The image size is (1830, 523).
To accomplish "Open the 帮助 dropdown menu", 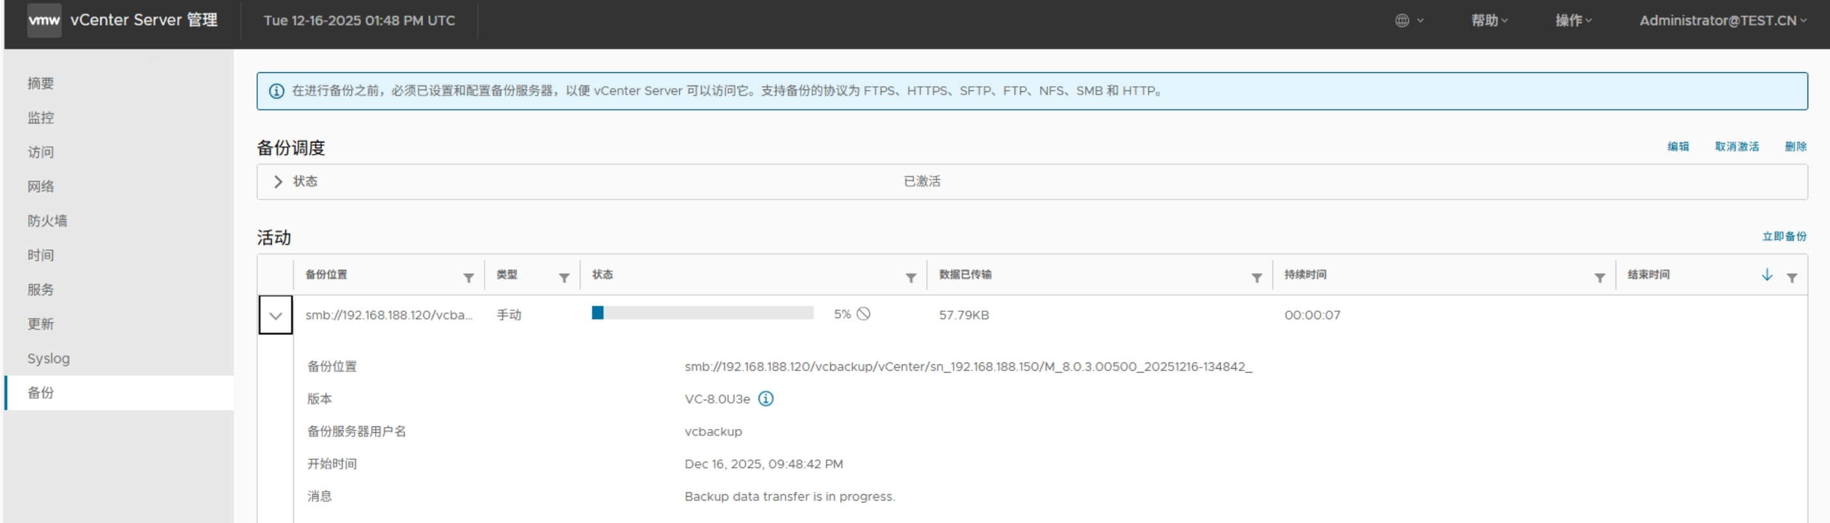I will pyautogui.click(x=1489, y=20).
